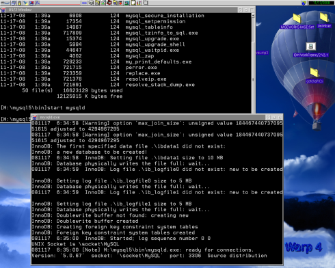The image size is (335, 268).
Task: Select the partially hidden .mp3 desktop file
Action: pyautogui.click(x=262, y=53)
